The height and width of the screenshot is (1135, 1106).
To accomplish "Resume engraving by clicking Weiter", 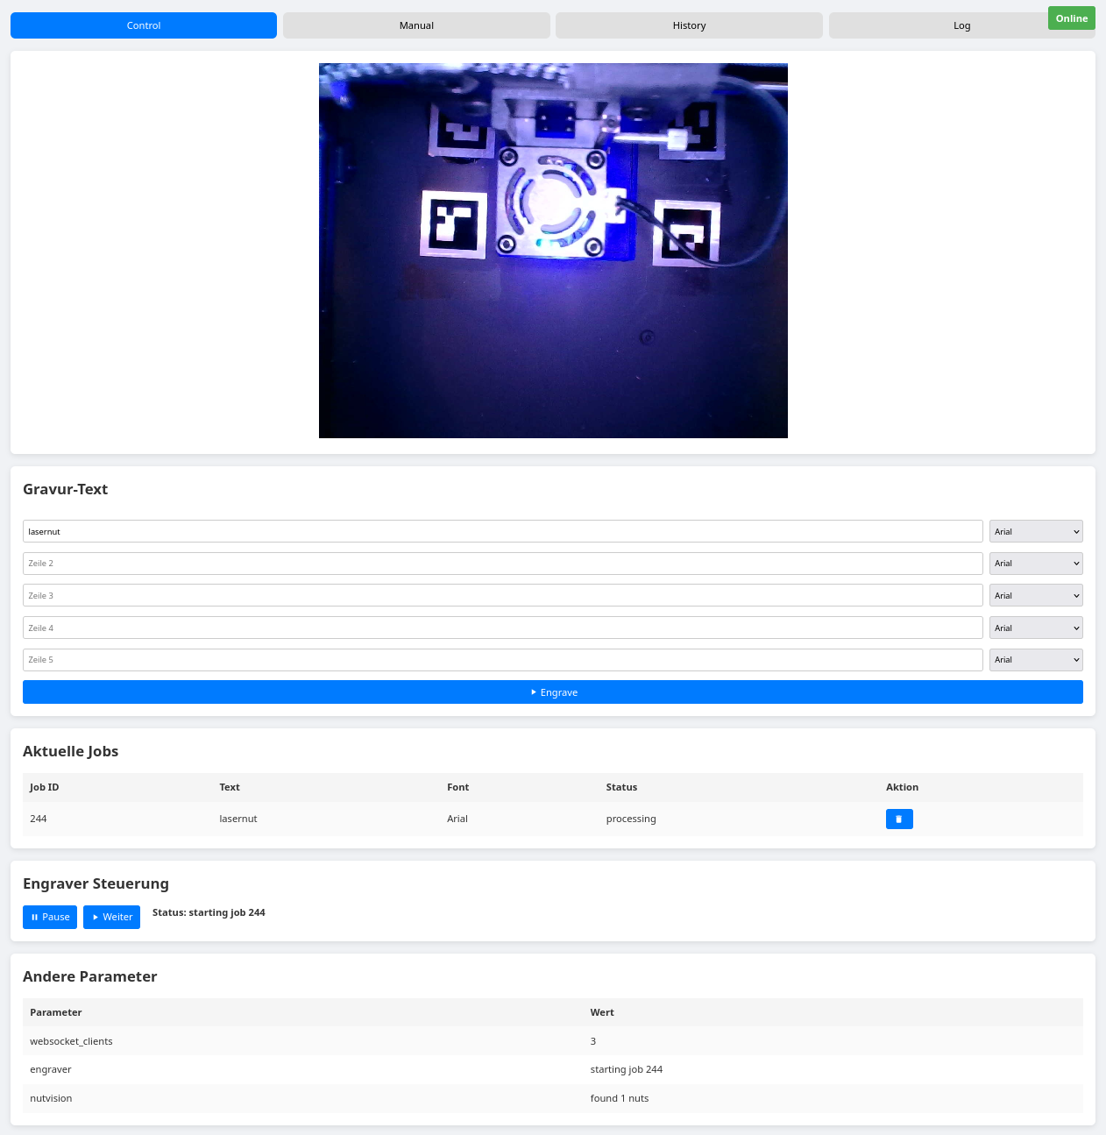I will (x=111, y=917).
